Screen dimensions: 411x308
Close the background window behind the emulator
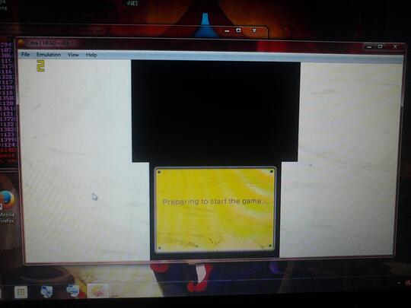[x=254, y=30]
